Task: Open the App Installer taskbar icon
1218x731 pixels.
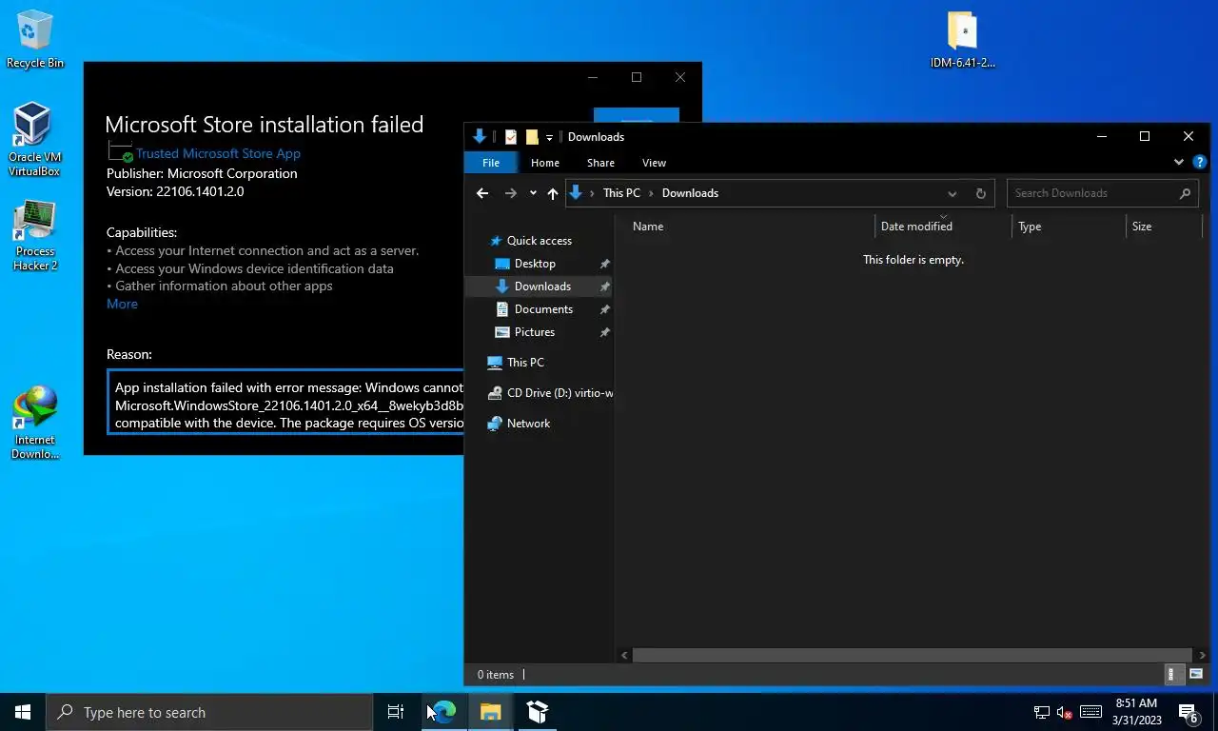Action: tap(538, 712)
